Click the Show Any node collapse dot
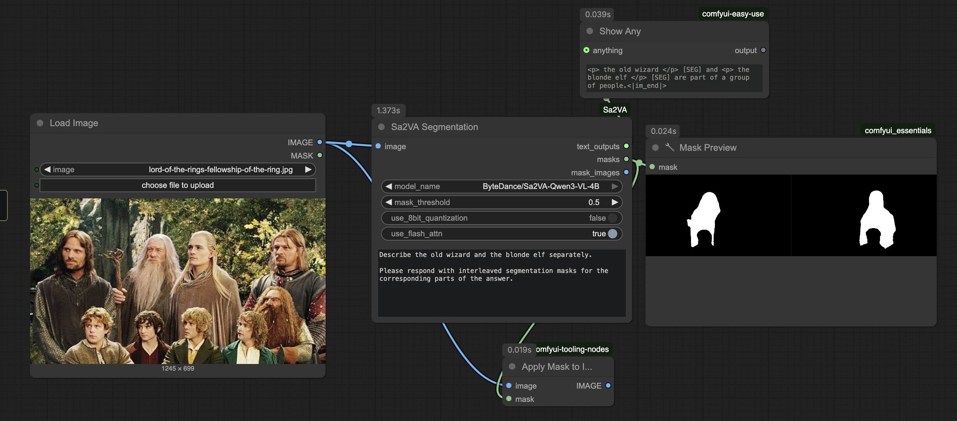The image size is (957, 421). (x=590, y=31)
